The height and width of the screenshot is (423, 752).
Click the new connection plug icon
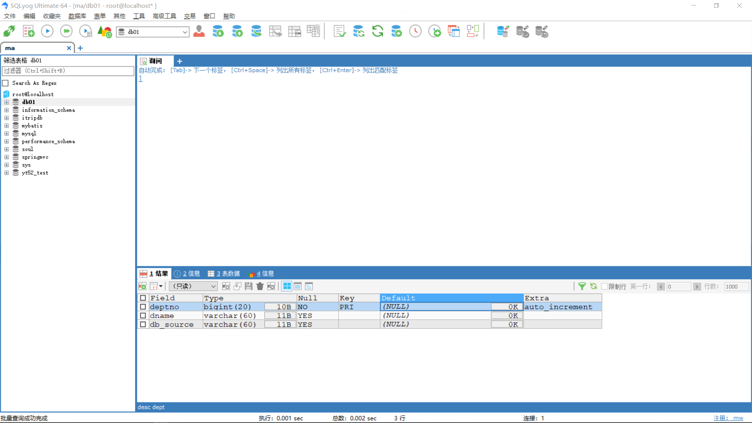tap(9, 31)
